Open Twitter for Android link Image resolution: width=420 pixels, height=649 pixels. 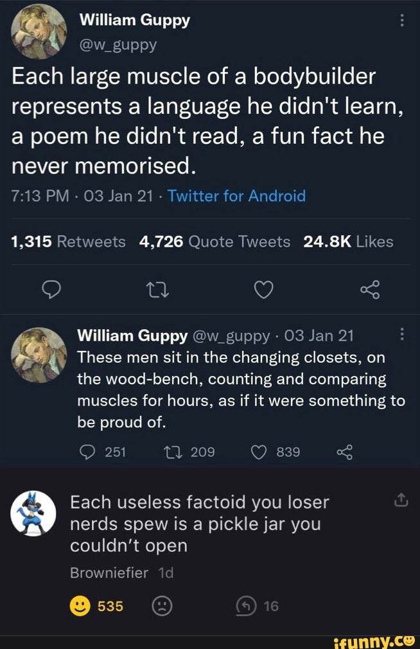coord(236,196)
